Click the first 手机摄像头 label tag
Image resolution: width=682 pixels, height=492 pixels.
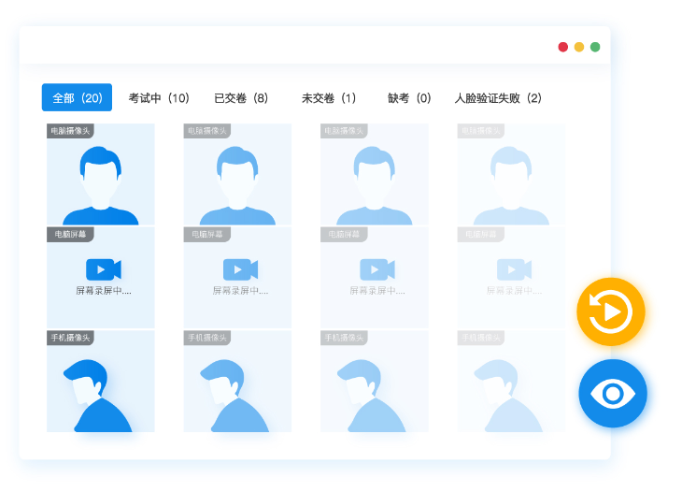point(70,338)
